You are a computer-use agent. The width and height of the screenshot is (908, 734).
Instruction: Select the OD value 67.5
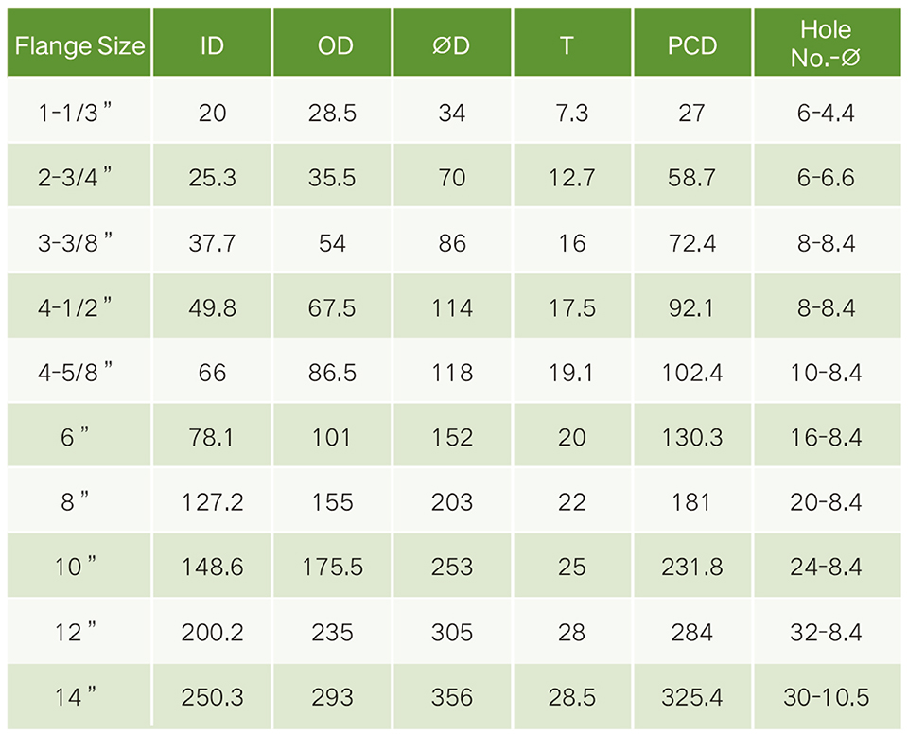tap(333, 307)
